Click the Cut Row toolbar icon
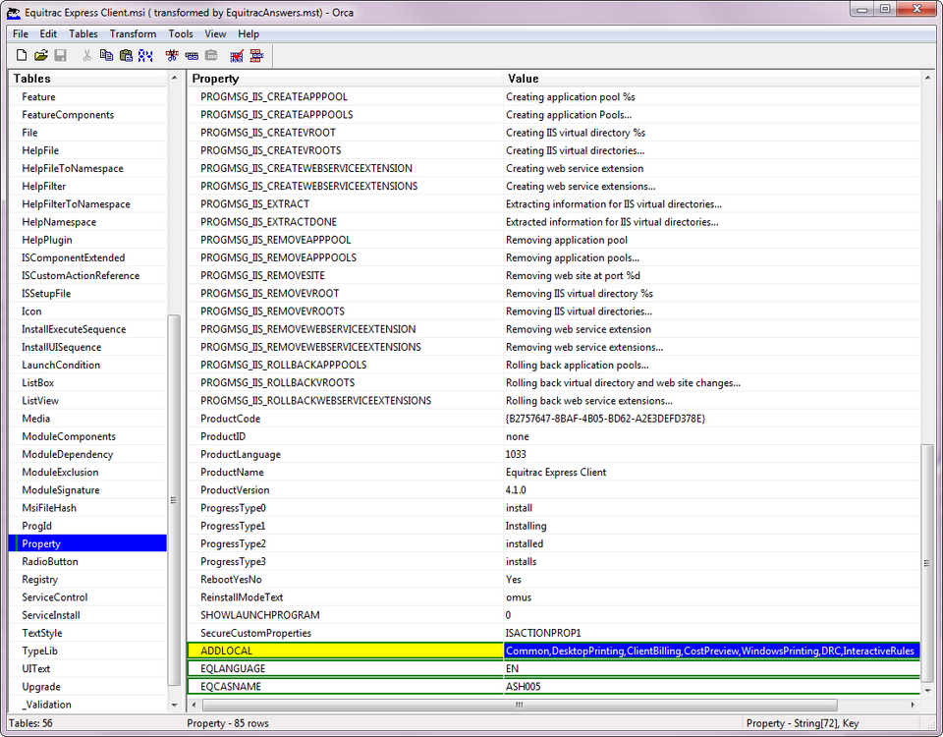 click(x=172, y=56)
